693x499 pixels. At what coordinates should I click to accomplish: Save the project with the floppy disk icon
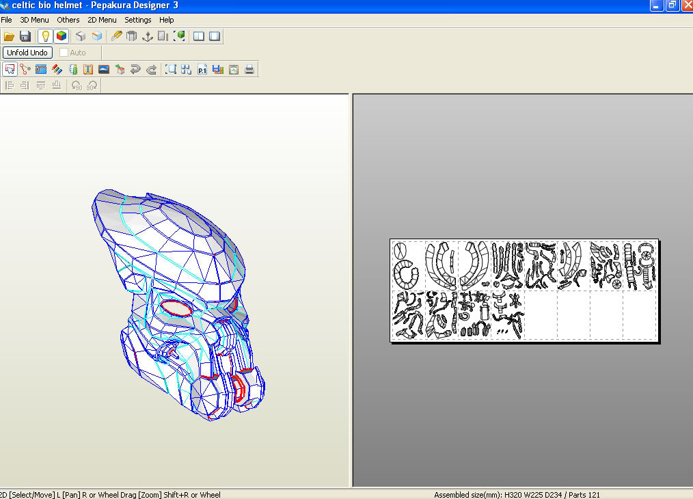point(25,36)
